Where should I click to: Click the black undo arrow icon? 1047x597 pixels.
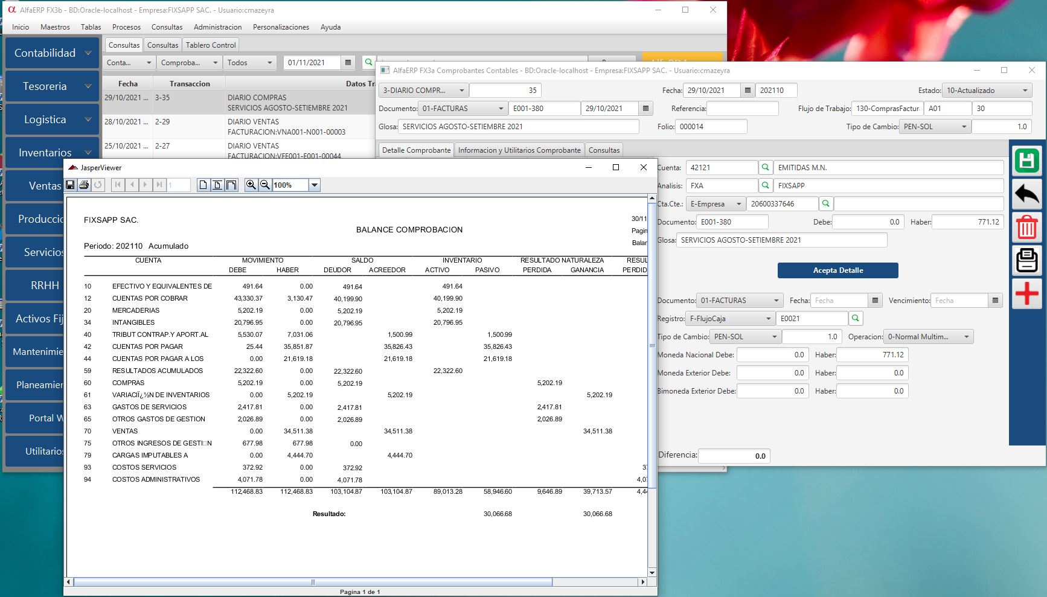1026,194
